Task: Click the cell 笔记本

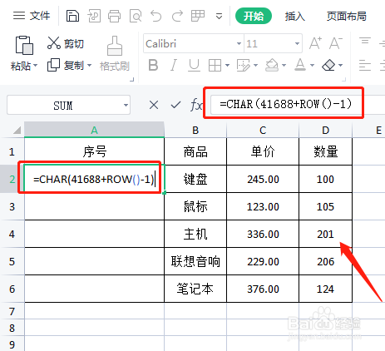Action: pyautogui.click(x=195, y=289)
